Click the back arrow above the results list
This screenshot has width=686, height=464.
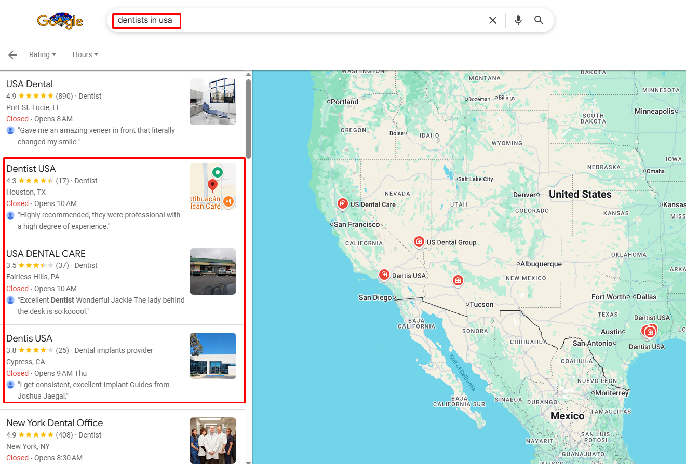point(12,54)
